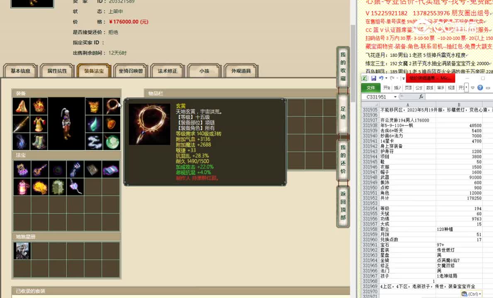Select the 武器 91000 value cell
This screenshot has height=298, width=493.
pos(459,178)
